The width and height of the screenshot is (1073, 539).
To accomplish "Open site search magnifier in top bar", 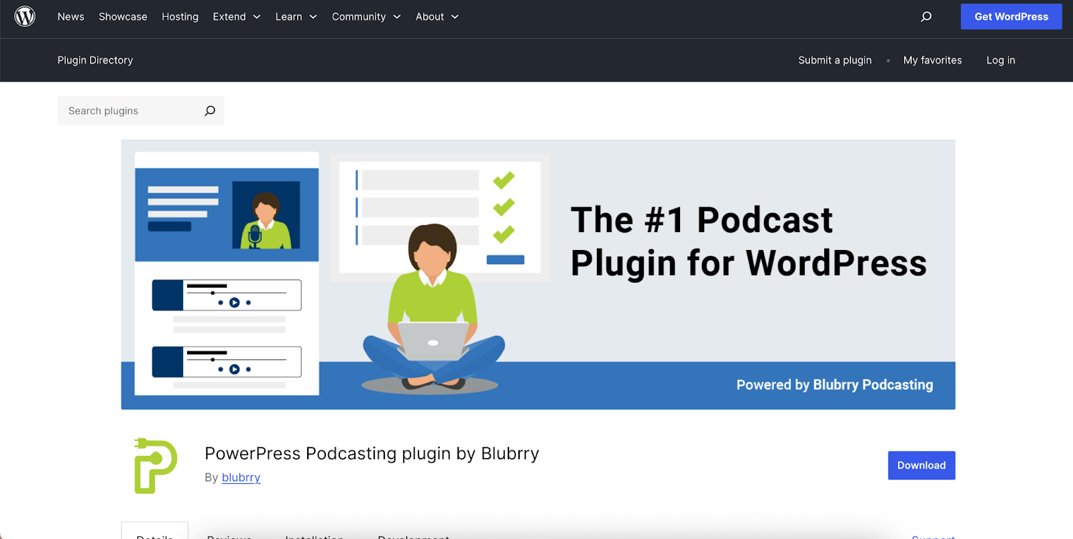I will pos(926,17).
